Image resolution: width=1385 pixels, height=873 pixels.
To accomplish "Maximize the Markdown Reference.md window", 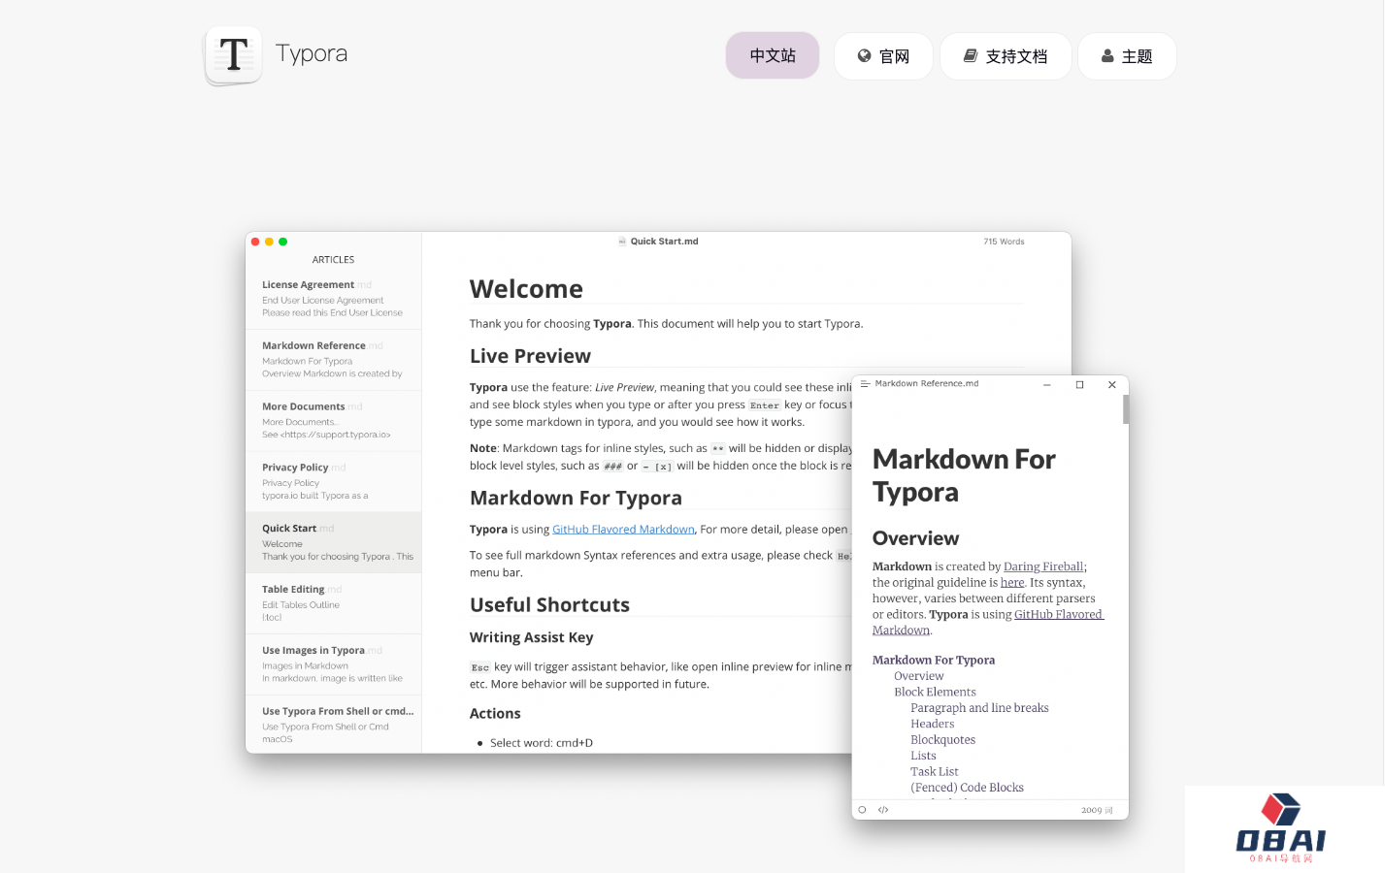I will 1079,385.
